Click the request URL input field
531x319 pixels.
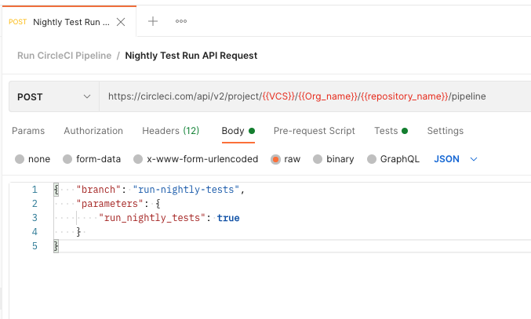pyautogui.click(x=315, y=96)
